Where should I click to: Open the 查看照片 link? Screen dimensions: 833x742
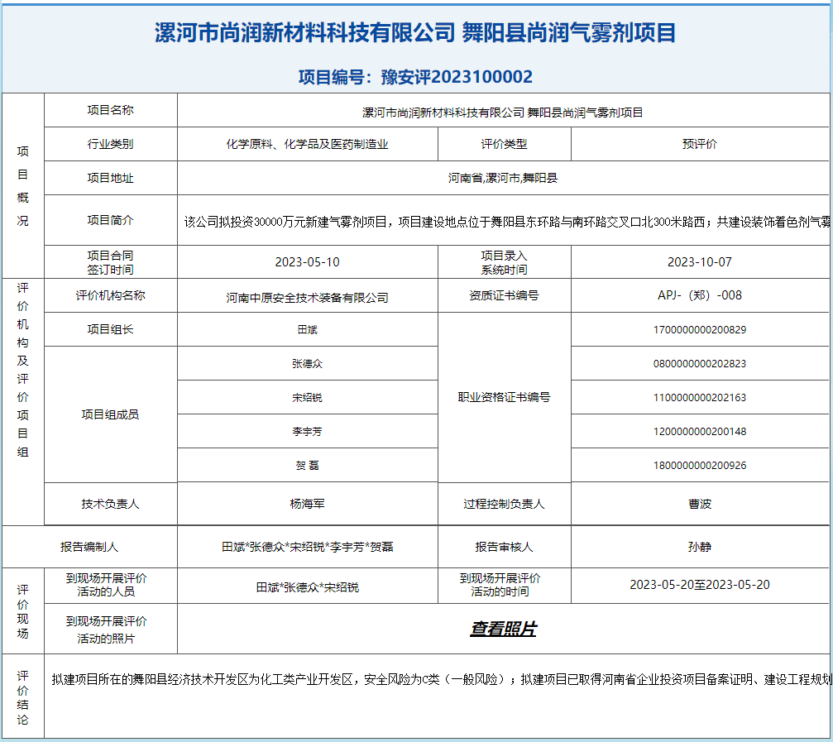[x=503, y=629]
